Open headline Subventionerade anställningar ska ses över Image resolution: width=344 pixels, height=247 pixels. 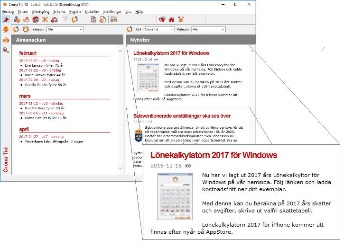click(182, 116)
